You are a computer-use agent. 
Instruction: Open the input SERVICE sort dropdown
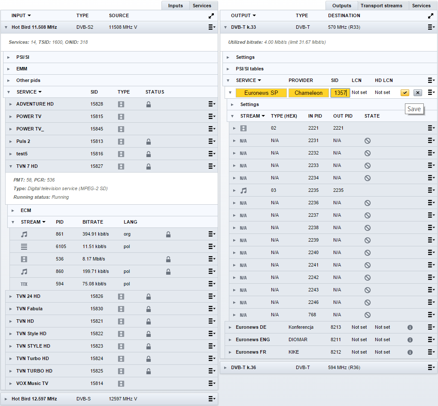tap(40, 92)
